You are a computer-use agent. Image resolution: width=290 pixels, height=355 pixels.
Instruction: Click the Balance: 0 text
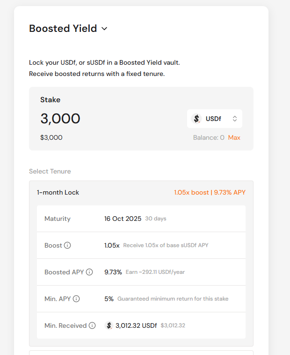pyautogui.click(x=209, y=137)
